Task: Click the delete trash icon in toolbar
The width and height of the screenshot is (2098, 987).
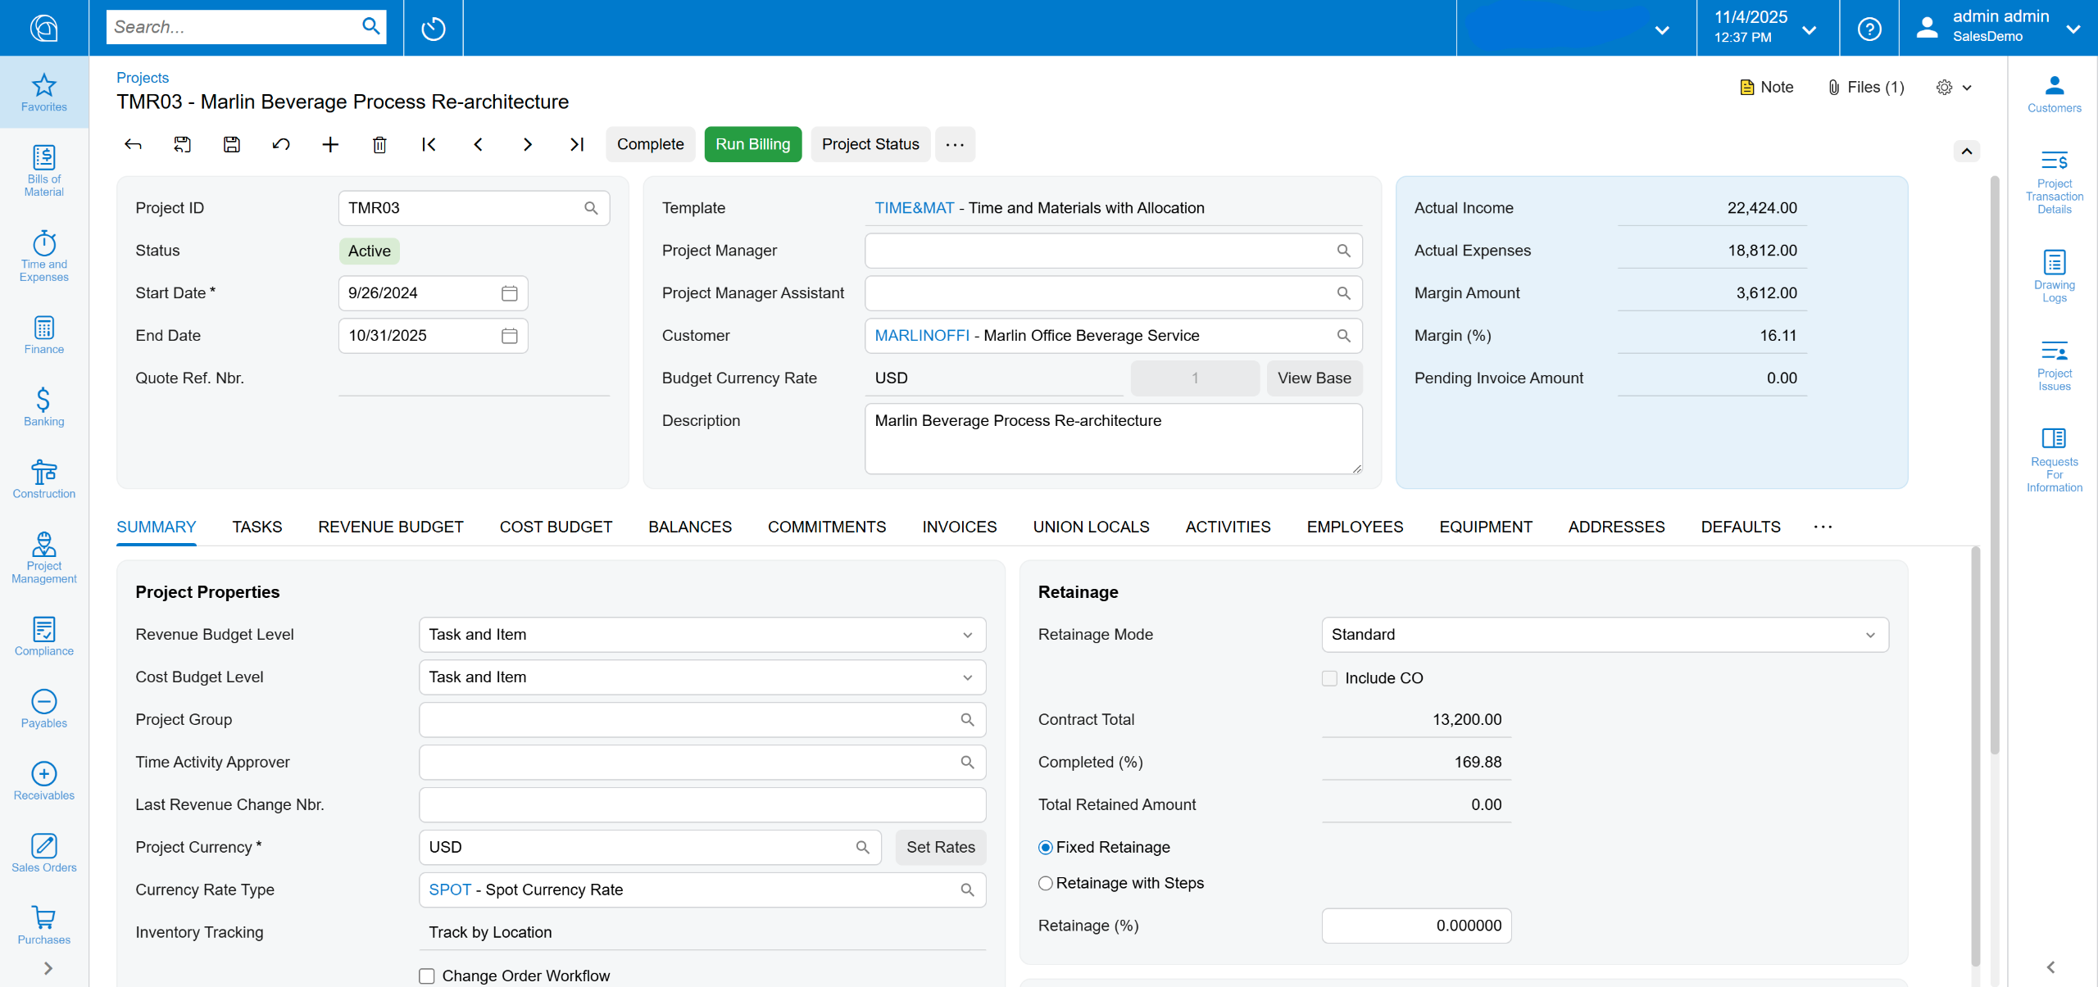Action: (x=379, y=145)
